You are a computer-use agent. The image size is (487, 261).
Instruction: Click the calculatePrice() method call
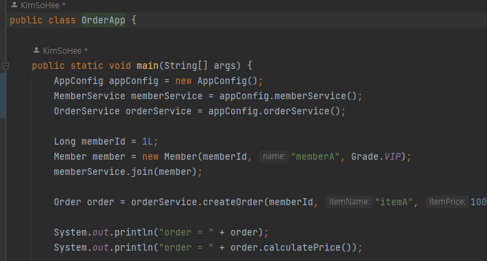coord(307,247)
